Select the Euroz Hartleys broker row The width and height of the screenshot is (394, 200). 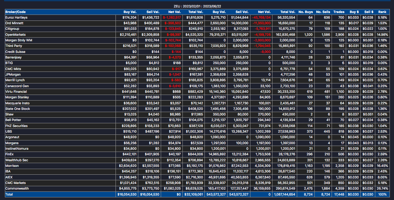197,18
